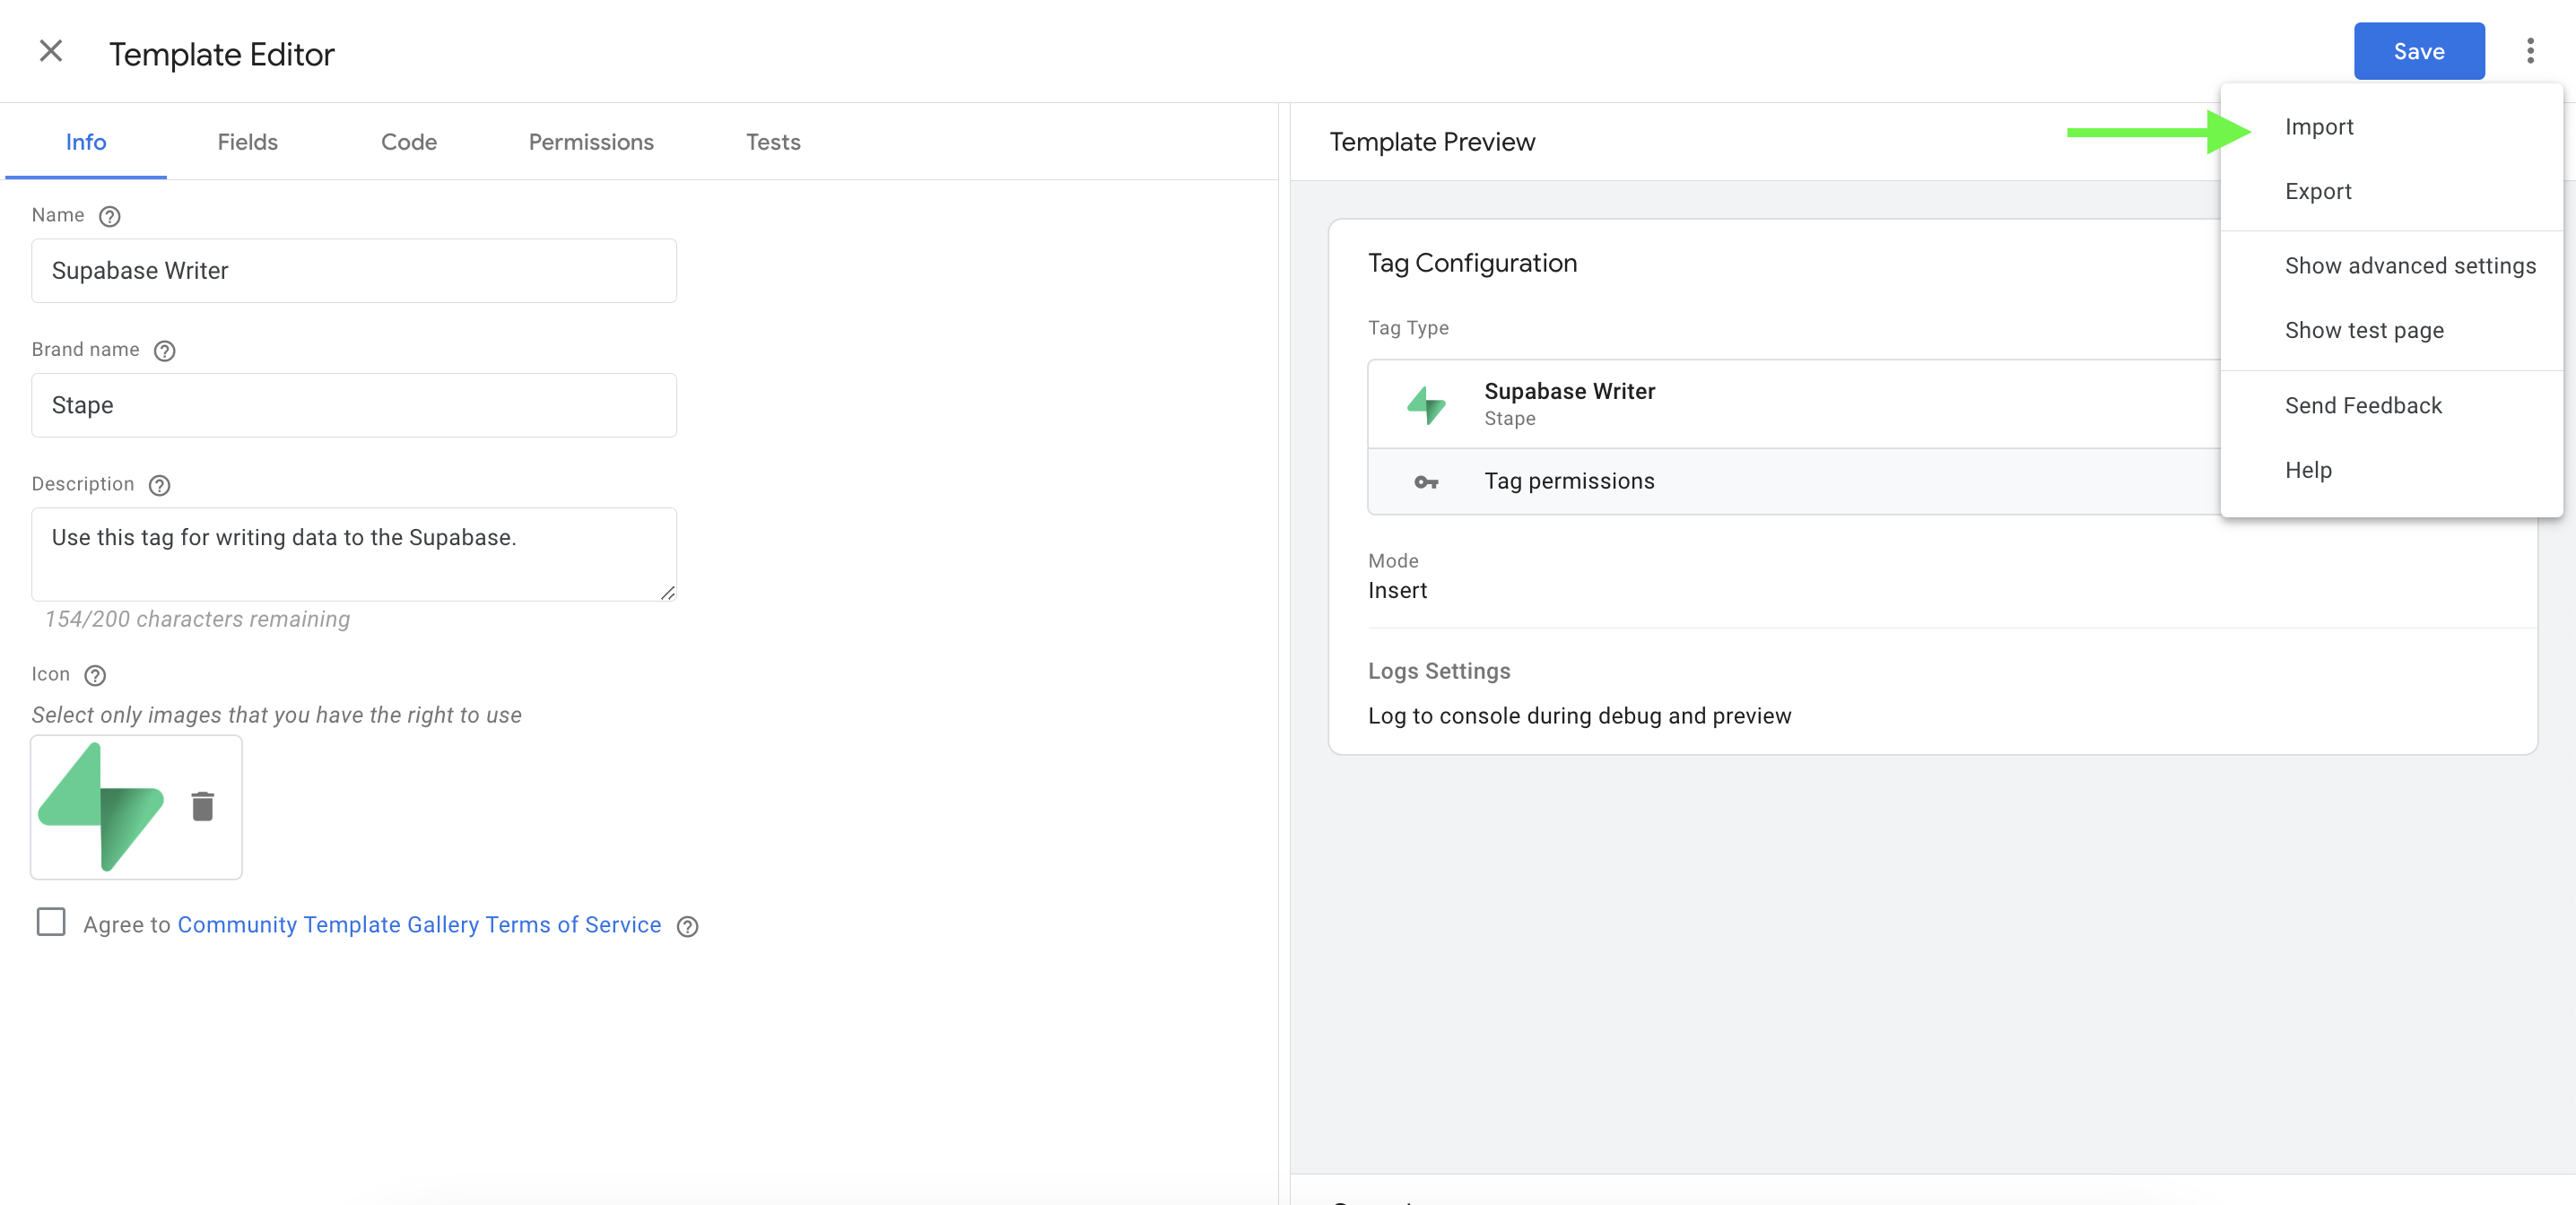Click 'Log to console during debug and preview'
Screen dimensions: 2576x1205
click(x=1579, y=717)
